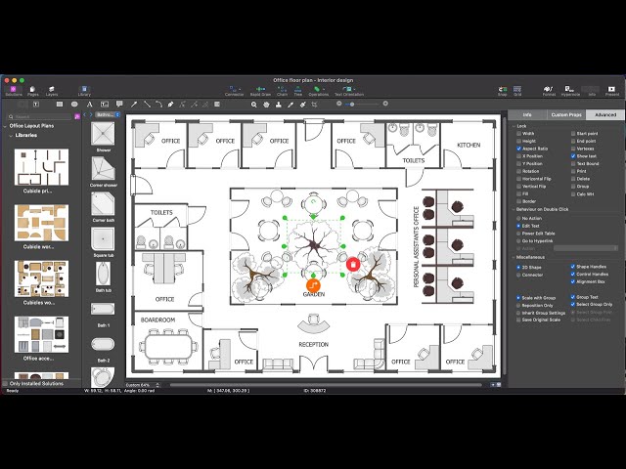The image size is (626, 469).
Task: Pick the Corner shower shape
Action: pyautogui.click(x=103, y=169)
